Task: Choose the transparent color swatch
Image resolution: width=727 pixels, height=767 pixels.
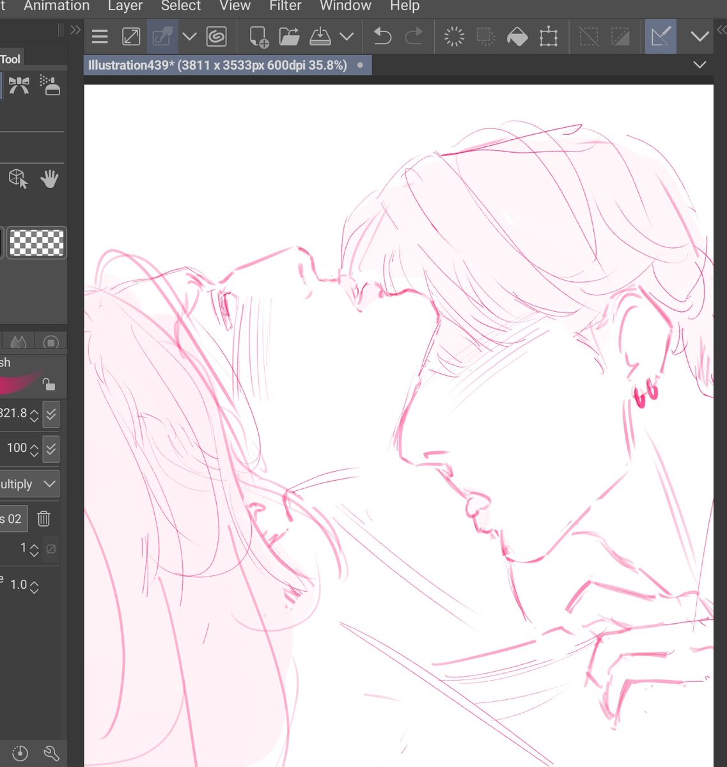Action: coord(37,243)
